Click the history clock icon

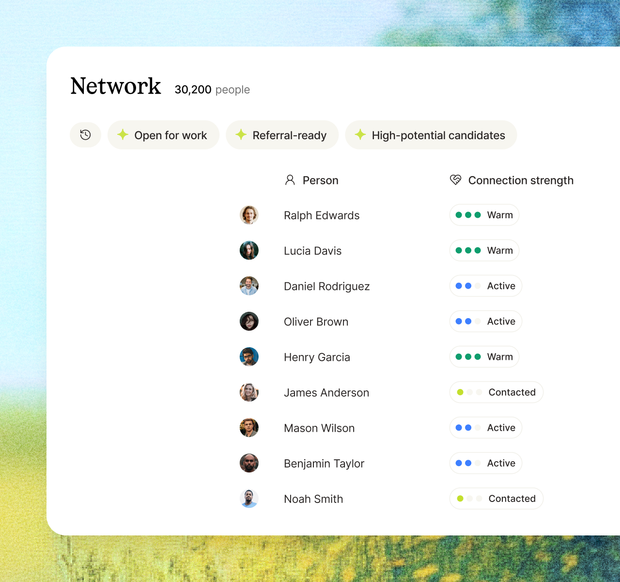[85, 135]
